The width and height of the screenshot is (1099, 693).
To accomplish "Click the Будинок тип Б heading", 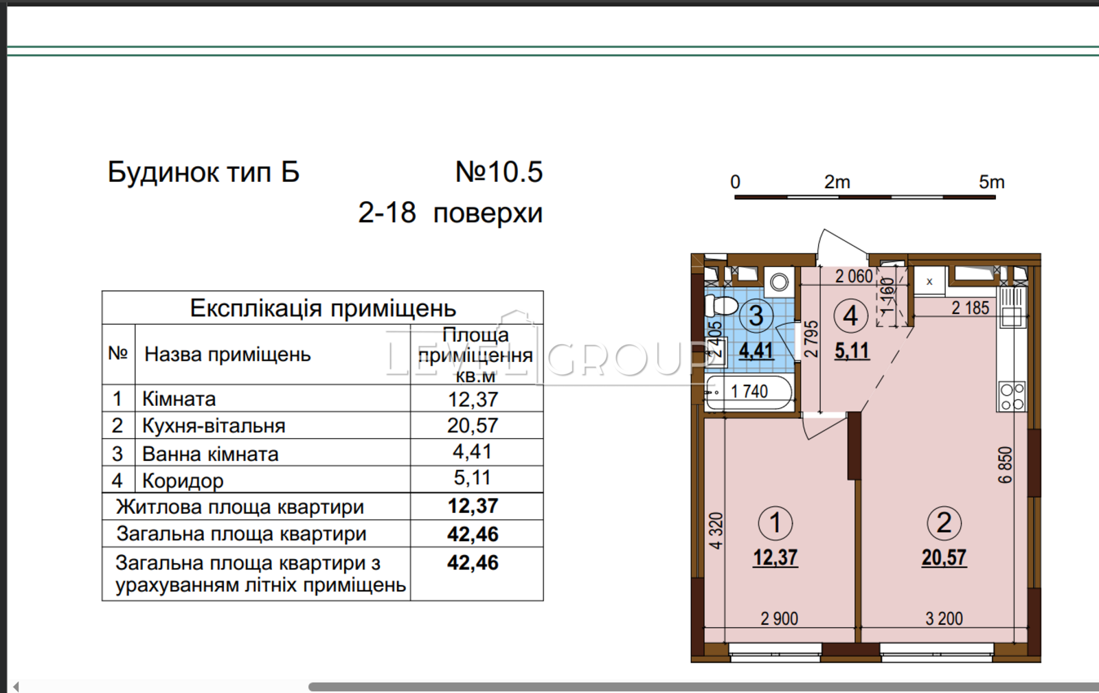I will coord(203,172).
